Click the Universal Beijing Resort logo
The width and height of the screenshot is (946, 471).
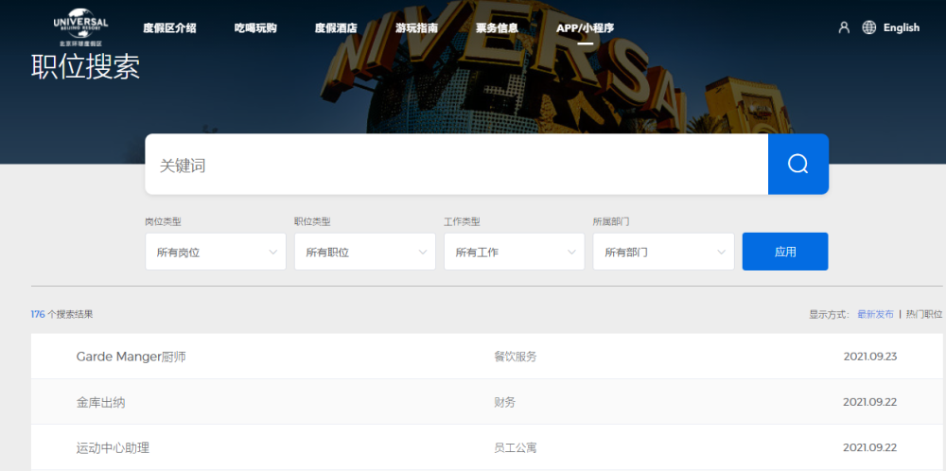click(x=80, y=27)
